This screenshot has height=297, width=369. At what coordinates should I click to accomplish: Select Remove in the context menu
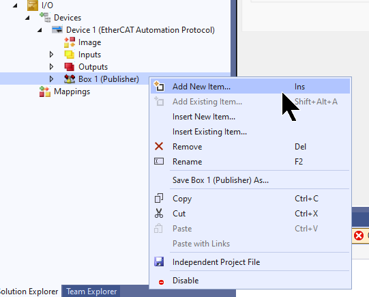[250, 147]
